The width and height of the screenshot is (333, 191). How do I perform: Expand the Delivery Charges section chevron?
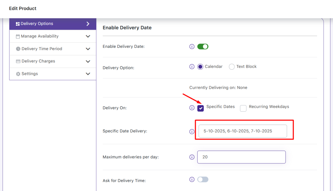(x=88, y=61)
